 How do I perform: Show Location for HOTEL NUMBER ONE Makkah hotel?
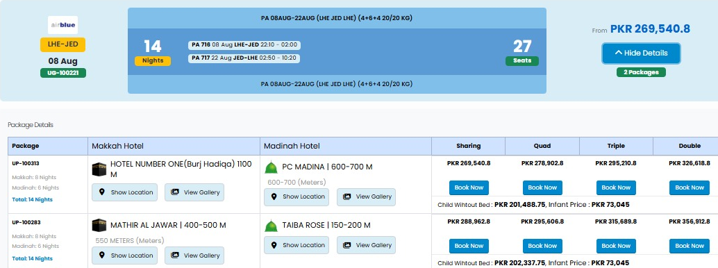[125, 192]
